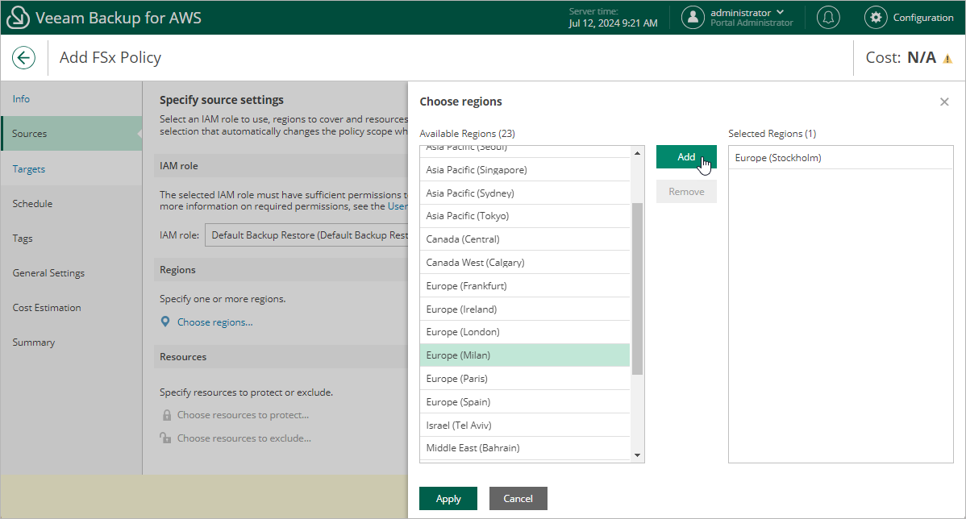Click the Configuration label
966x519 pixels.
[923, 18]
